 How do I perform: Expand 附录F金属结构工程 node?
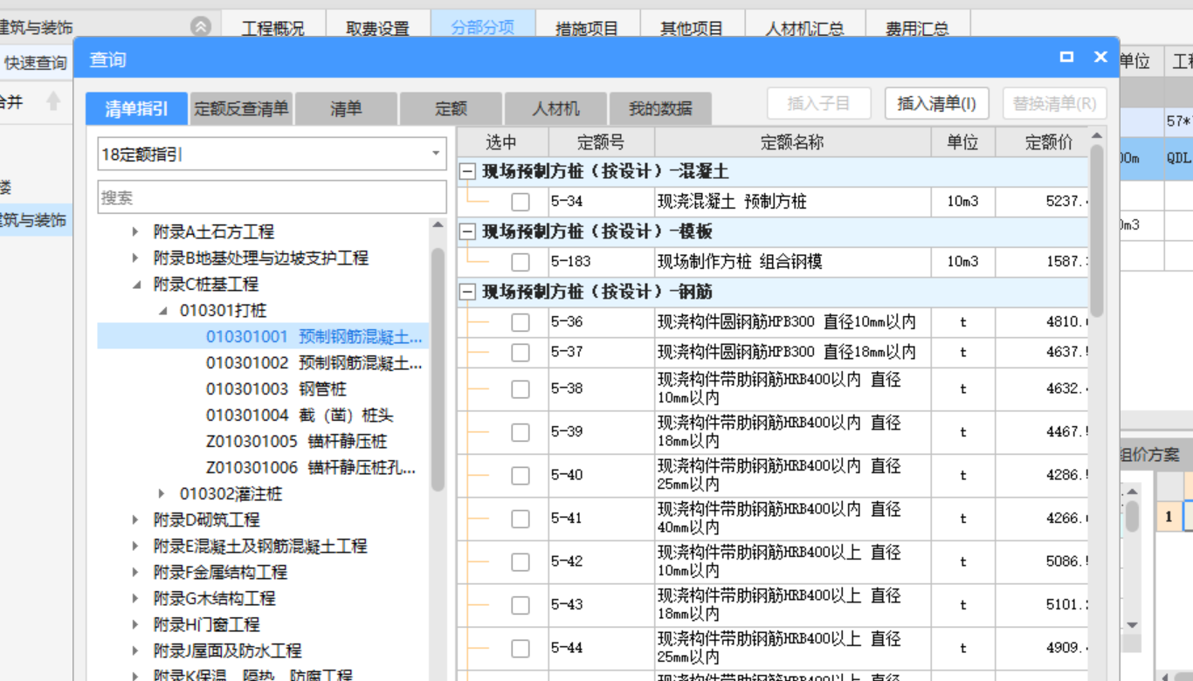[x=135, y=573]
